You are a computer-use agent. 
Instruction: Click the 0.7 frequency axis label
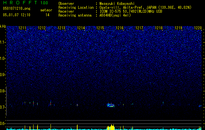tap(3, 107)
